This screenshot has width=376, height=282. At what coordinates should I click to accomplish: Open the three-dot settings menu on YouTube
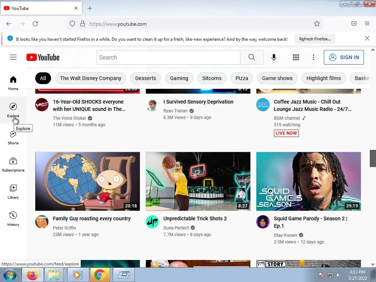(314, 57)
